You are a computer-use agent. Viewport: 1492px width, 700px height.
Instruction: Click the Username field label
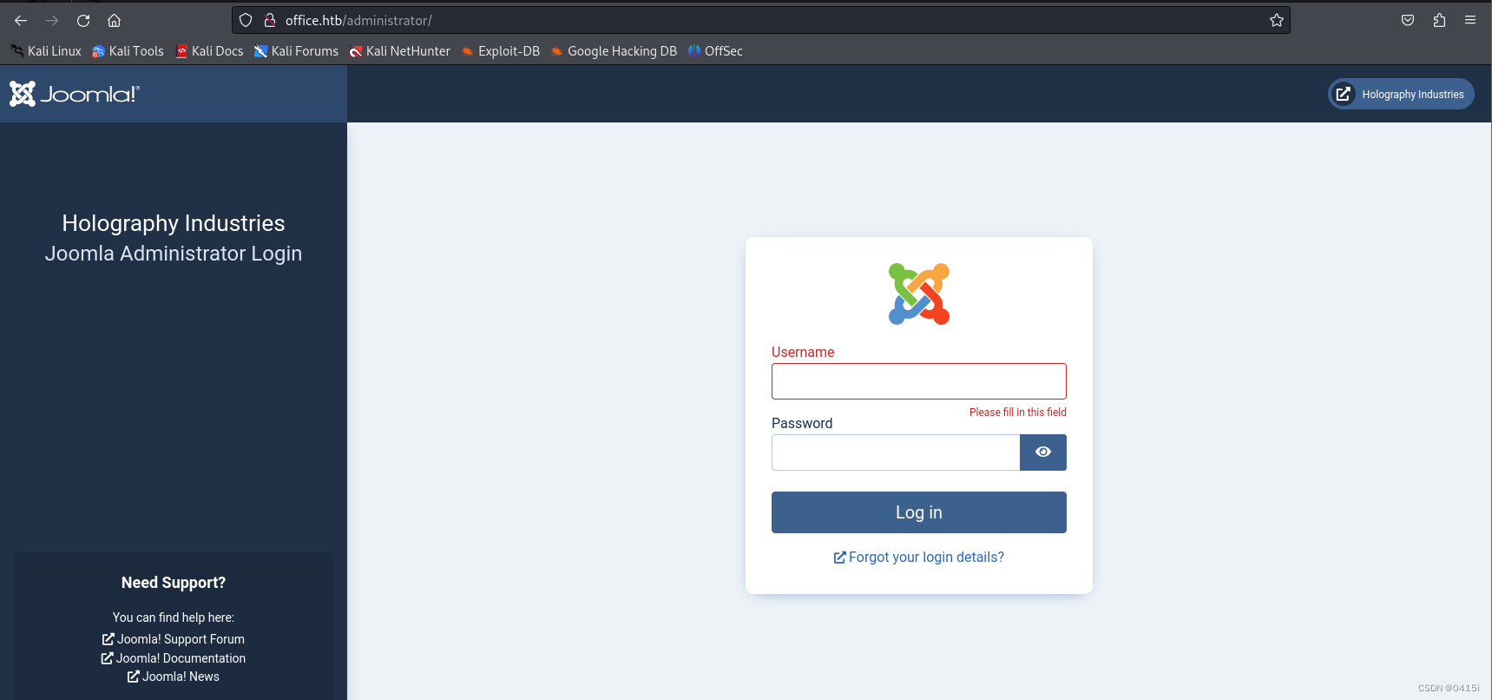coord(803,352)
